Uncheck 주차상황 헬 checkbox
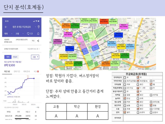This screenshot has height=124, width=165. 151,84
